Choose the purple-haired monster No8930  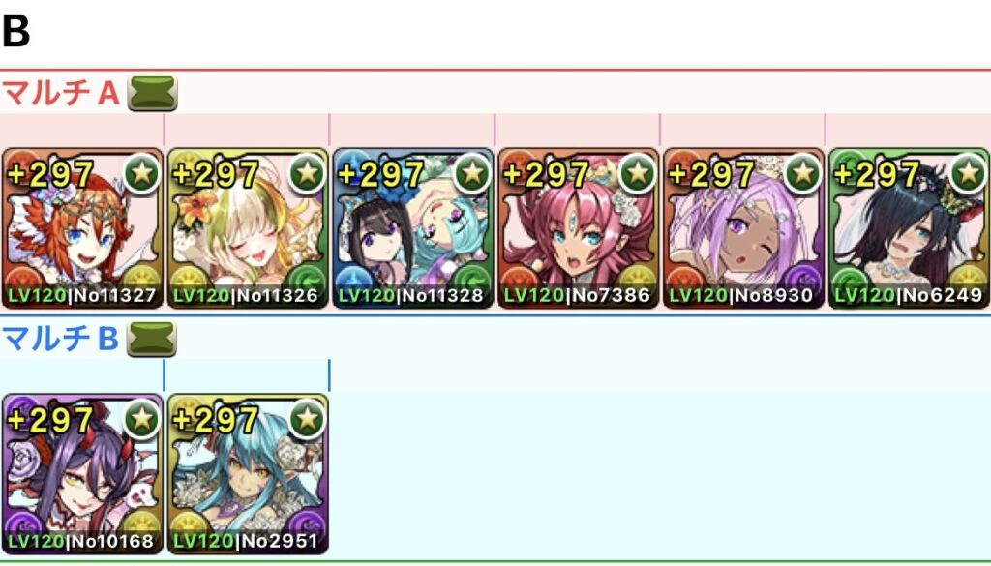[x=744, y=228]
